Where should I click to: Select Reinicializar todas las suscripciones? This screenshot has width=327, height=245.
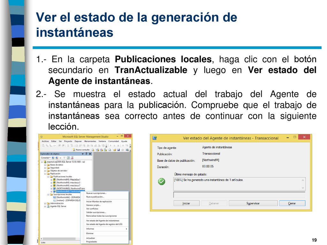point(105,216)
